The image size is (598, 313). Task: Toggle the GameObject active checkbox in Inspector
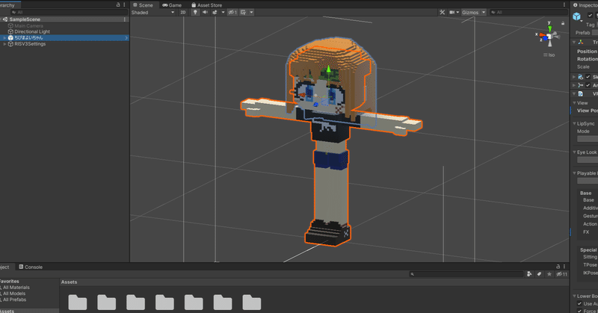[591, 15]
